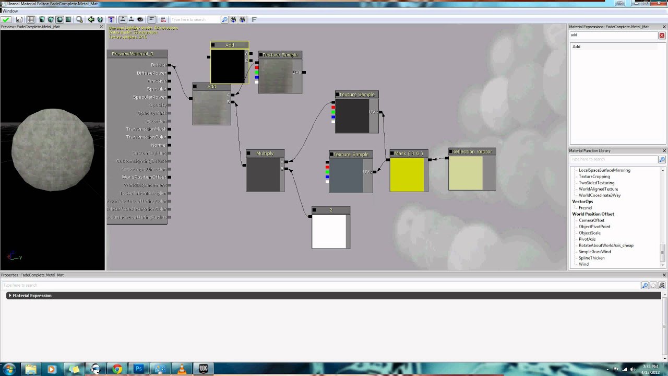Toggle the preview grid button

tap(31, 19)
